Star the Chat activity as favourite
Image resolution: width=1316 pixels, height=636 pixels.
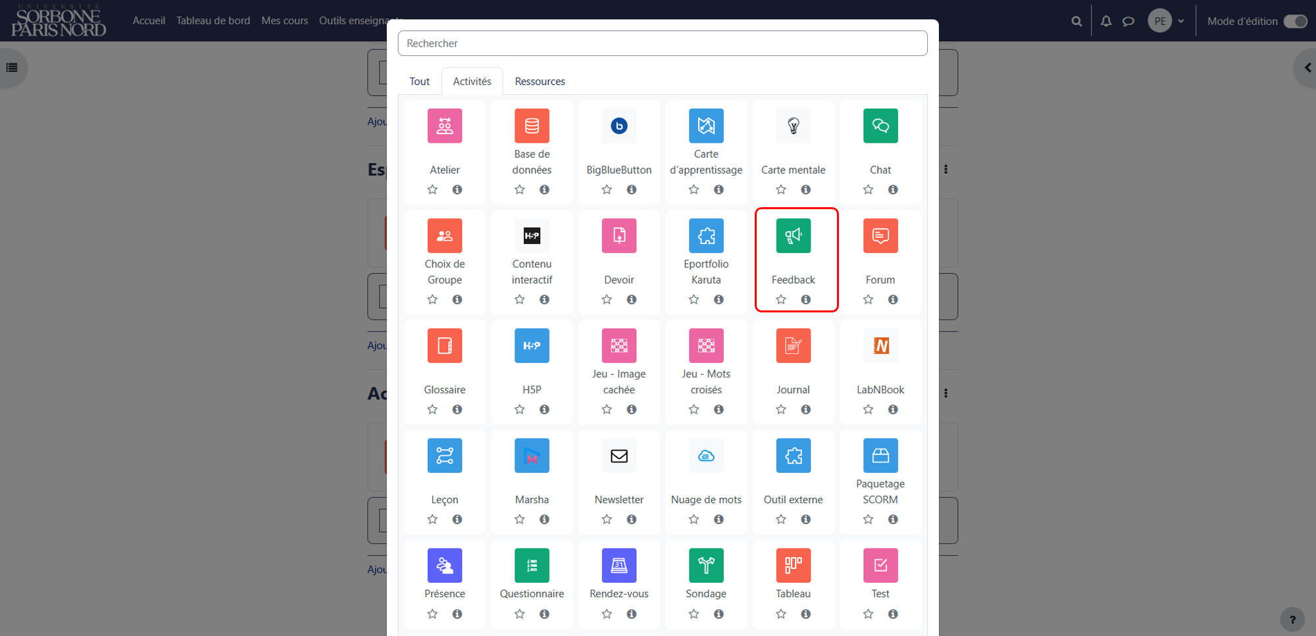coord(868,189)
